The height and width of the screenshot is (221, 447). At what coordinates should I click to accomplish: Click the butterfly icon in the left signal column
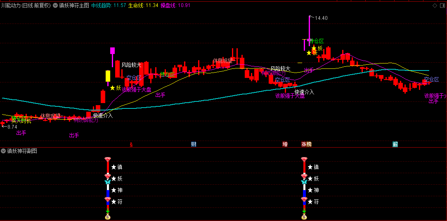[x=107, y=182]
